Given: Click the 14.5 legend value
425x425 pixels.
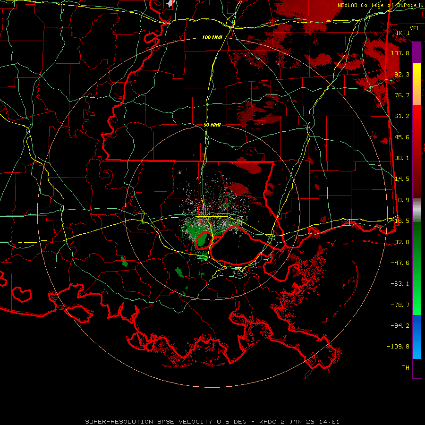Looking at the screenshot, I should coord(402,179).
